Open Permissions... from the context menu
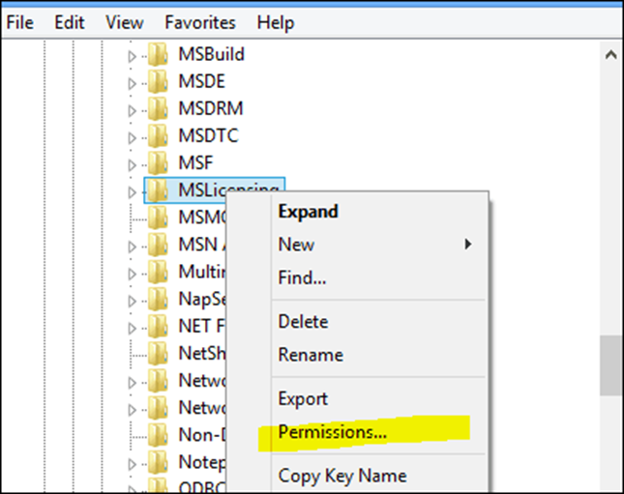The width and height of the screenshot is (624, 494). (x=332, y=432)
